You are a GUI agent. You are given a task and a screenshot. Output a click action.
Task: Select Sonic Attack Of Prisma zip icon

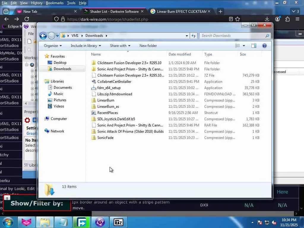pos(94,132)
